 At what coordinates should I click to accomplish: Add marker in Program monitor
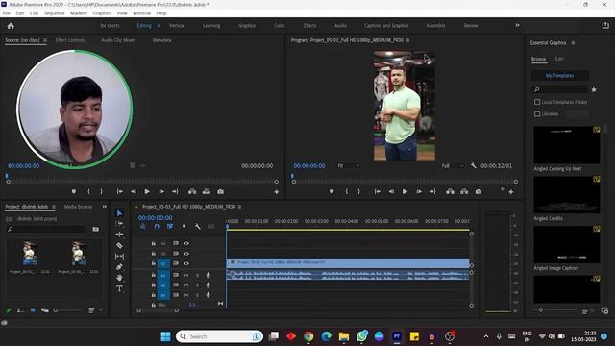(332, 192)
